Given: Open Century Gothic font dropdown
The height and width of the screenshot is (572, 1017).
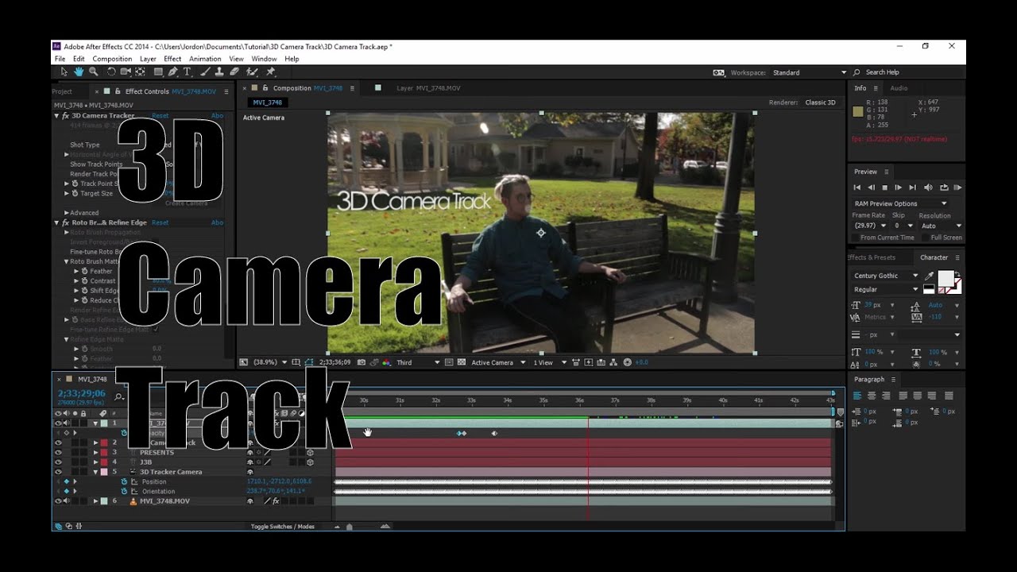Looking at the screenshot, I should click(885, 276).
